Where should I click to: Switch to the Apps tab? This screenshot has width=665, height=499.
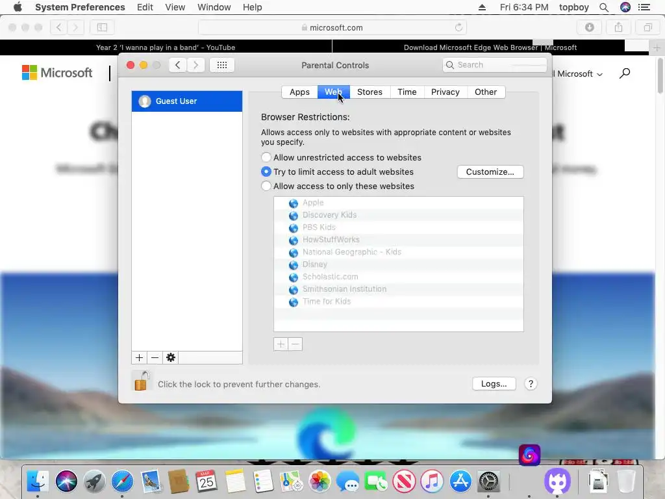(299, 92)
